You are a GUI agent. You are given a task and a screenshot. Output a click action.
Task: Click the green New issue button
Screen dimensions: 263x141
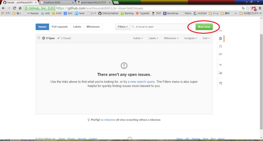[x=204, y=27]
